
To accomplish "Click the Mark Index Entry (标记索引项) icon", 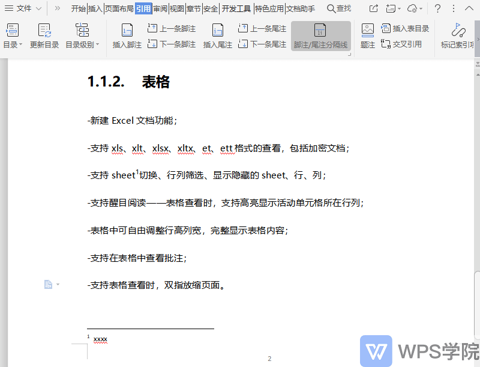I will tap(458, 30).
